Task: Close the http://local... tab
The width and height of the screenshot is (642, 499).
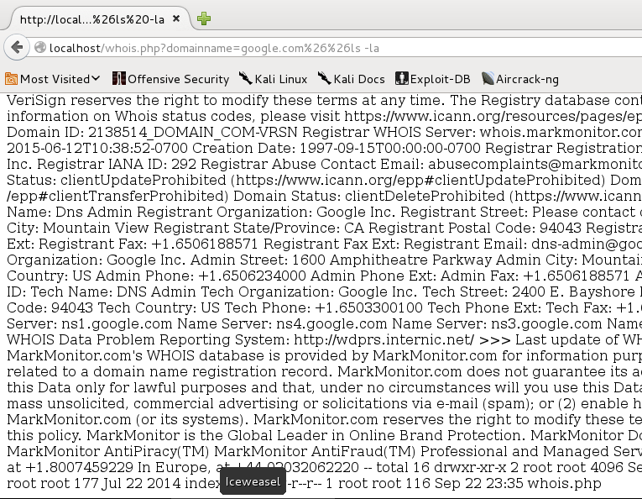Action: (176, 18)
